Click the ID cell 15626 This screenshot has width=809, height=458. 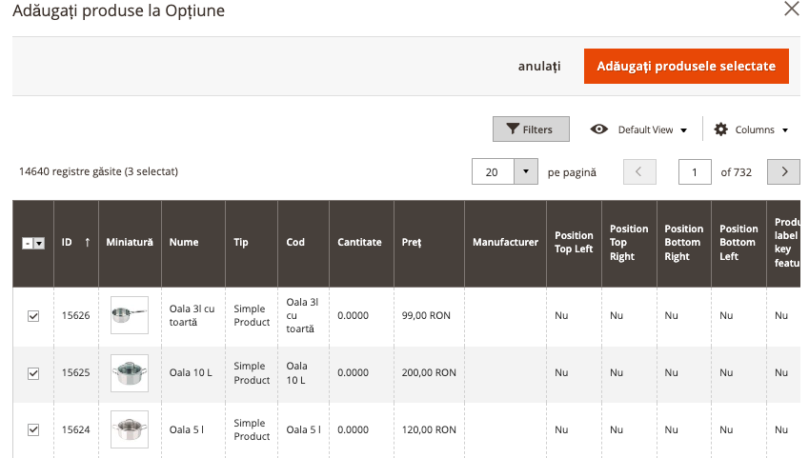[x=76, y=315]
